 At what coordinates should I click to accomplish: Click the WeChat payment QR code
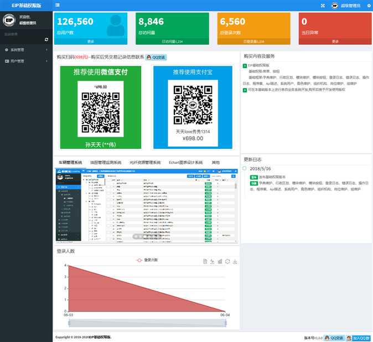click(x=100, y=112)
